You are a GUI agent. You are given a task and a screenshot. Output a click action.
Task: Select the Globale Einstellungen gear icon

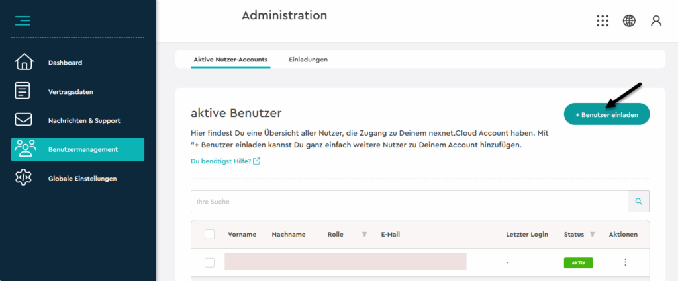24,179
